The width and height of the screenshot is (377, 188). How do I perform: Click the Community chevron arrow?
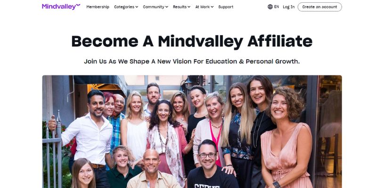(x=167, y=7)
